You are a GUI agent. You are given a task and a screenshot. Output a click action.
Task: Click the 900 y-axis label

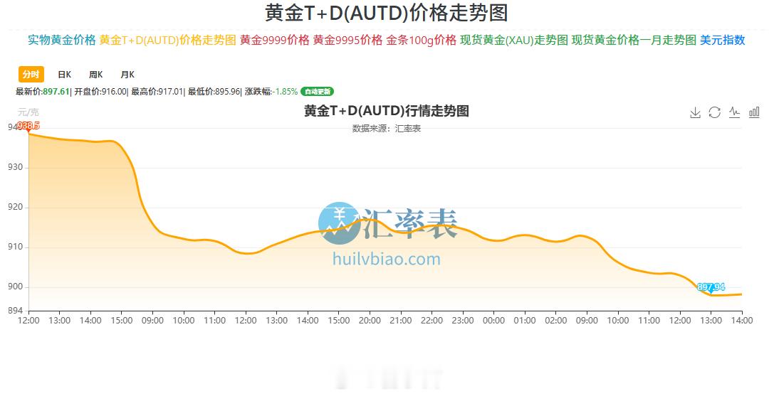tap(15, 287)
